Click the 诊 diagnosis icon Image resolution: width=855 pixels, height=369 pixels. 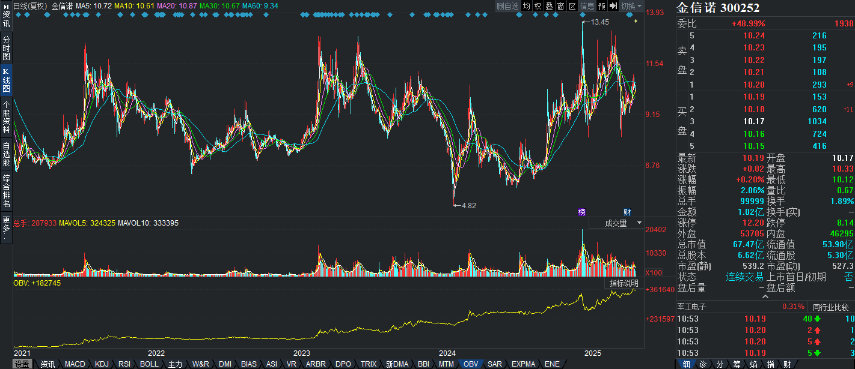coord(703,364)
